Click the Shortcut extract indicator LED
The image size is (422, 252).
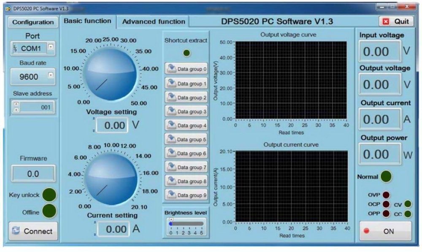187,53
